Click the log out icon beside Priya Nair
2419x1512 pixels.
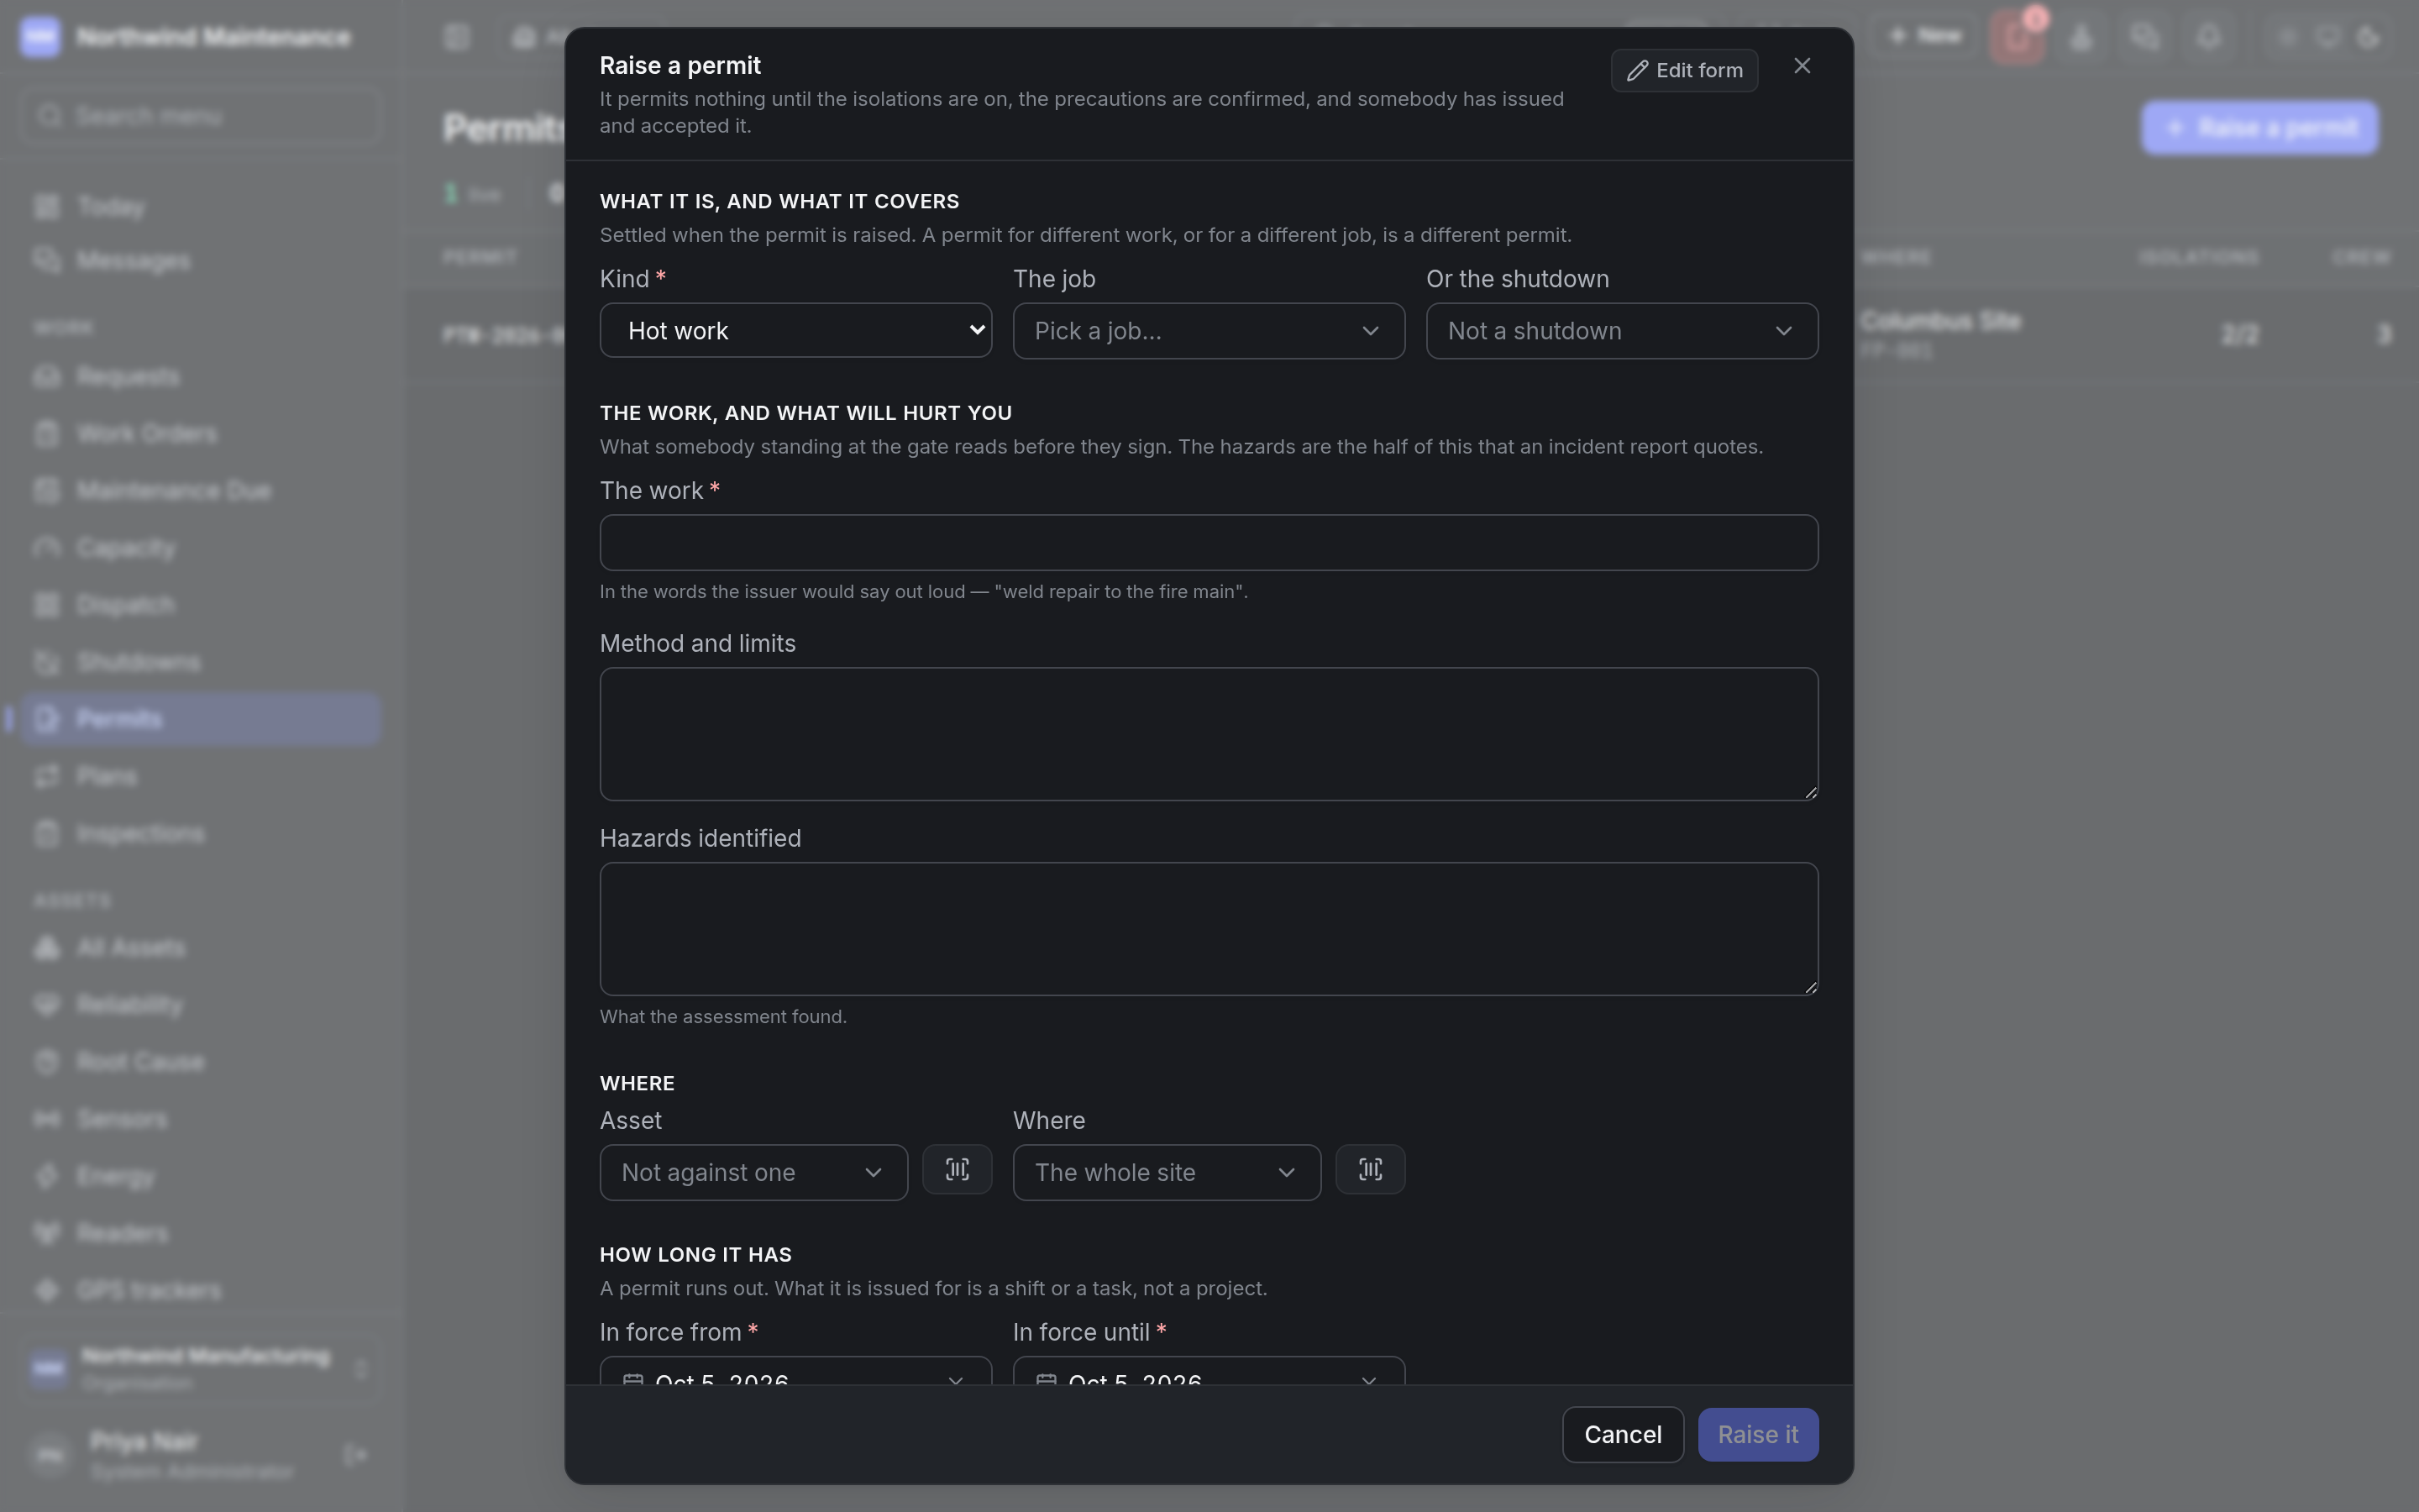click(x=354, y=1454)
